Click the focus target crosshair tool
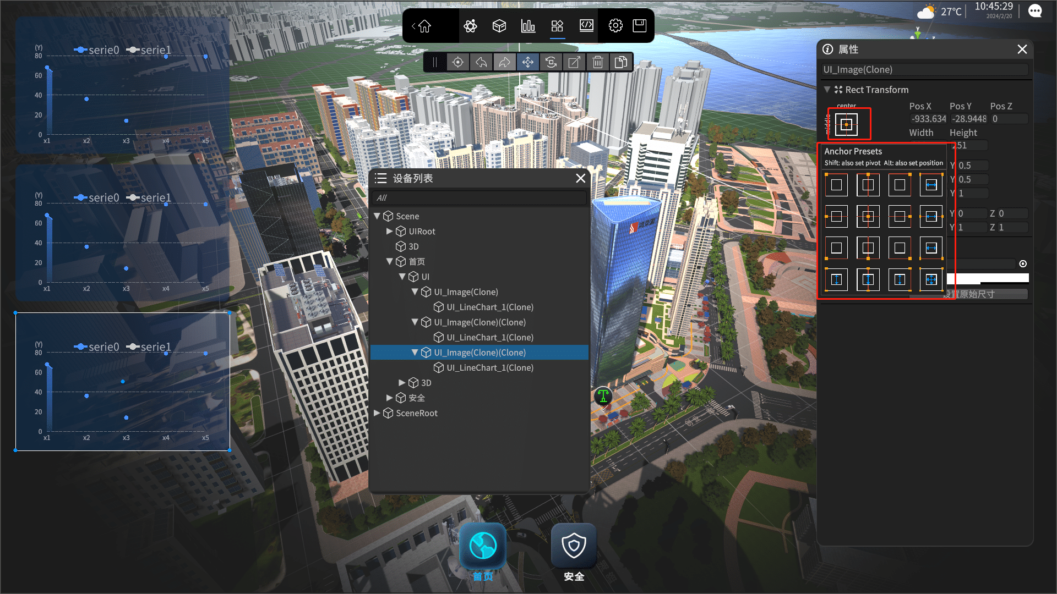Viewport: 1057px width, 594px height. coord(457,62)
